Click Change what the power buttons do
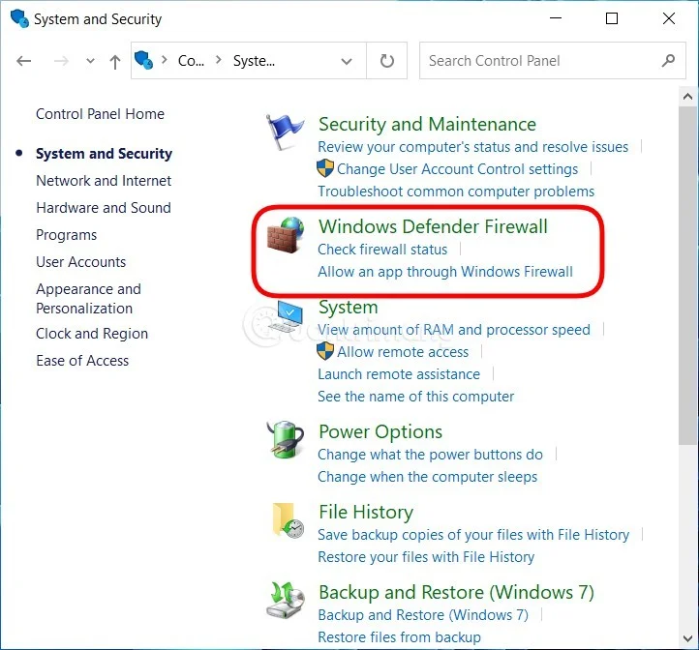This screenshot has width=699, height=650. click(x=430, y=455)
